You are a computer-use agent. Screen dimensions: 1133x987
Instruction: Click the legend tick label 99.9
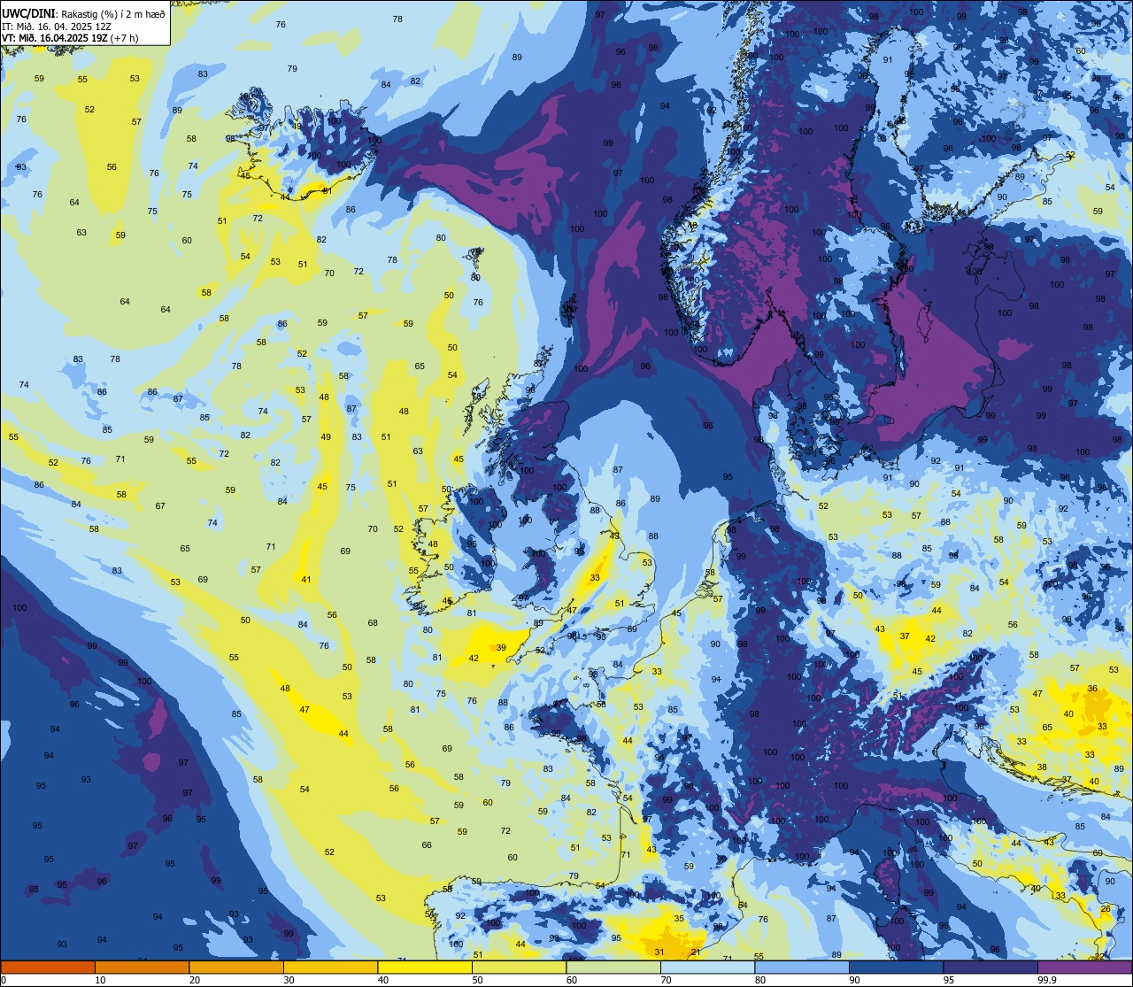pyautogui.click(x=1047, y=980)
